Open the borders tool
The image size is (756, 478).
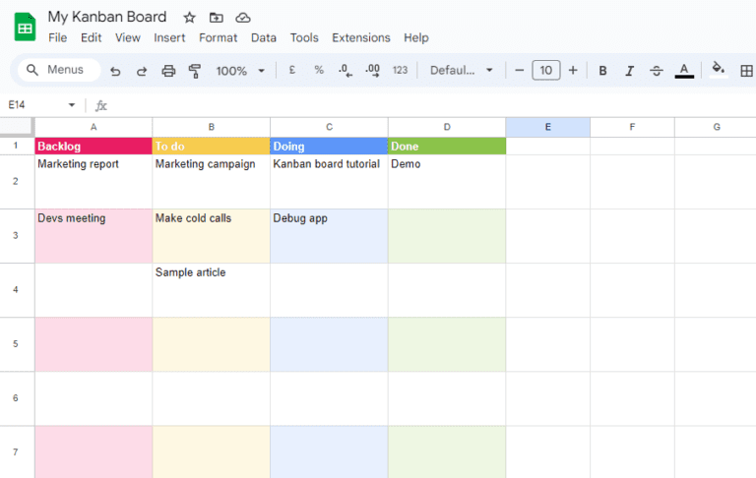(746, 71)
